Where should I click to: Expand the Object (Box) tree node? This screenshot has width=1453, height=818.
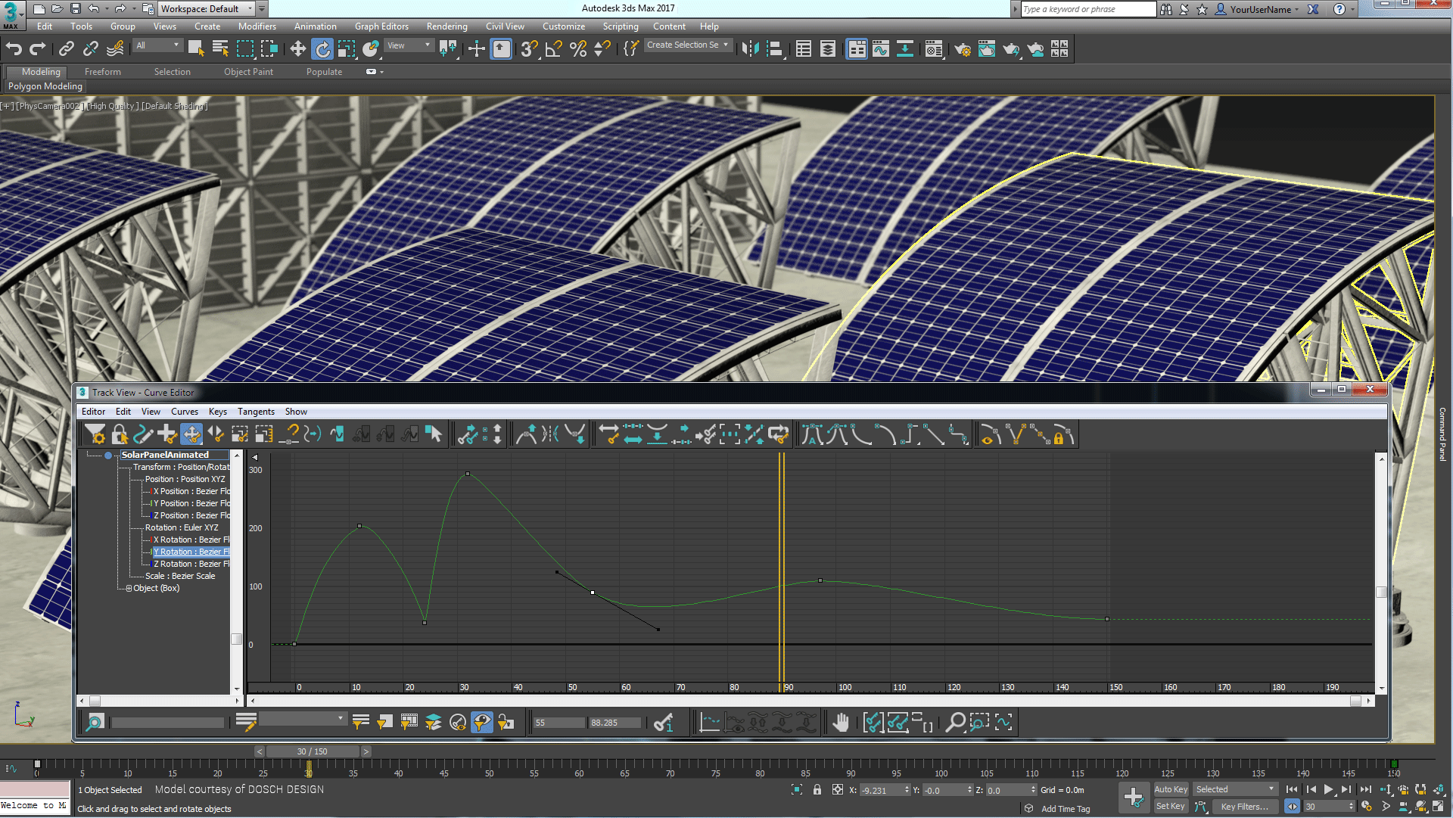click(x=129, y=589)
